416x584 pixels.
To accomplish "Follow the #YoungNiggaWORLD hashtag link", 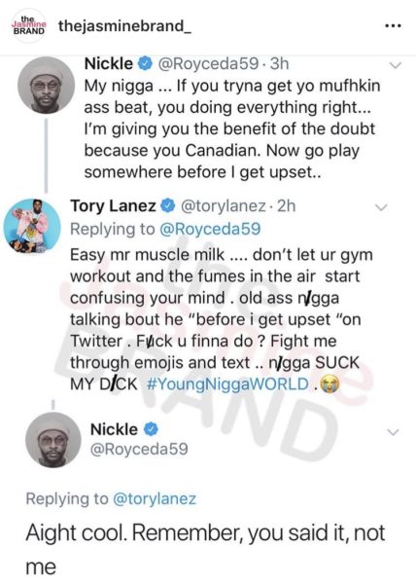I will pyautogui.click(x=227, y=384).
